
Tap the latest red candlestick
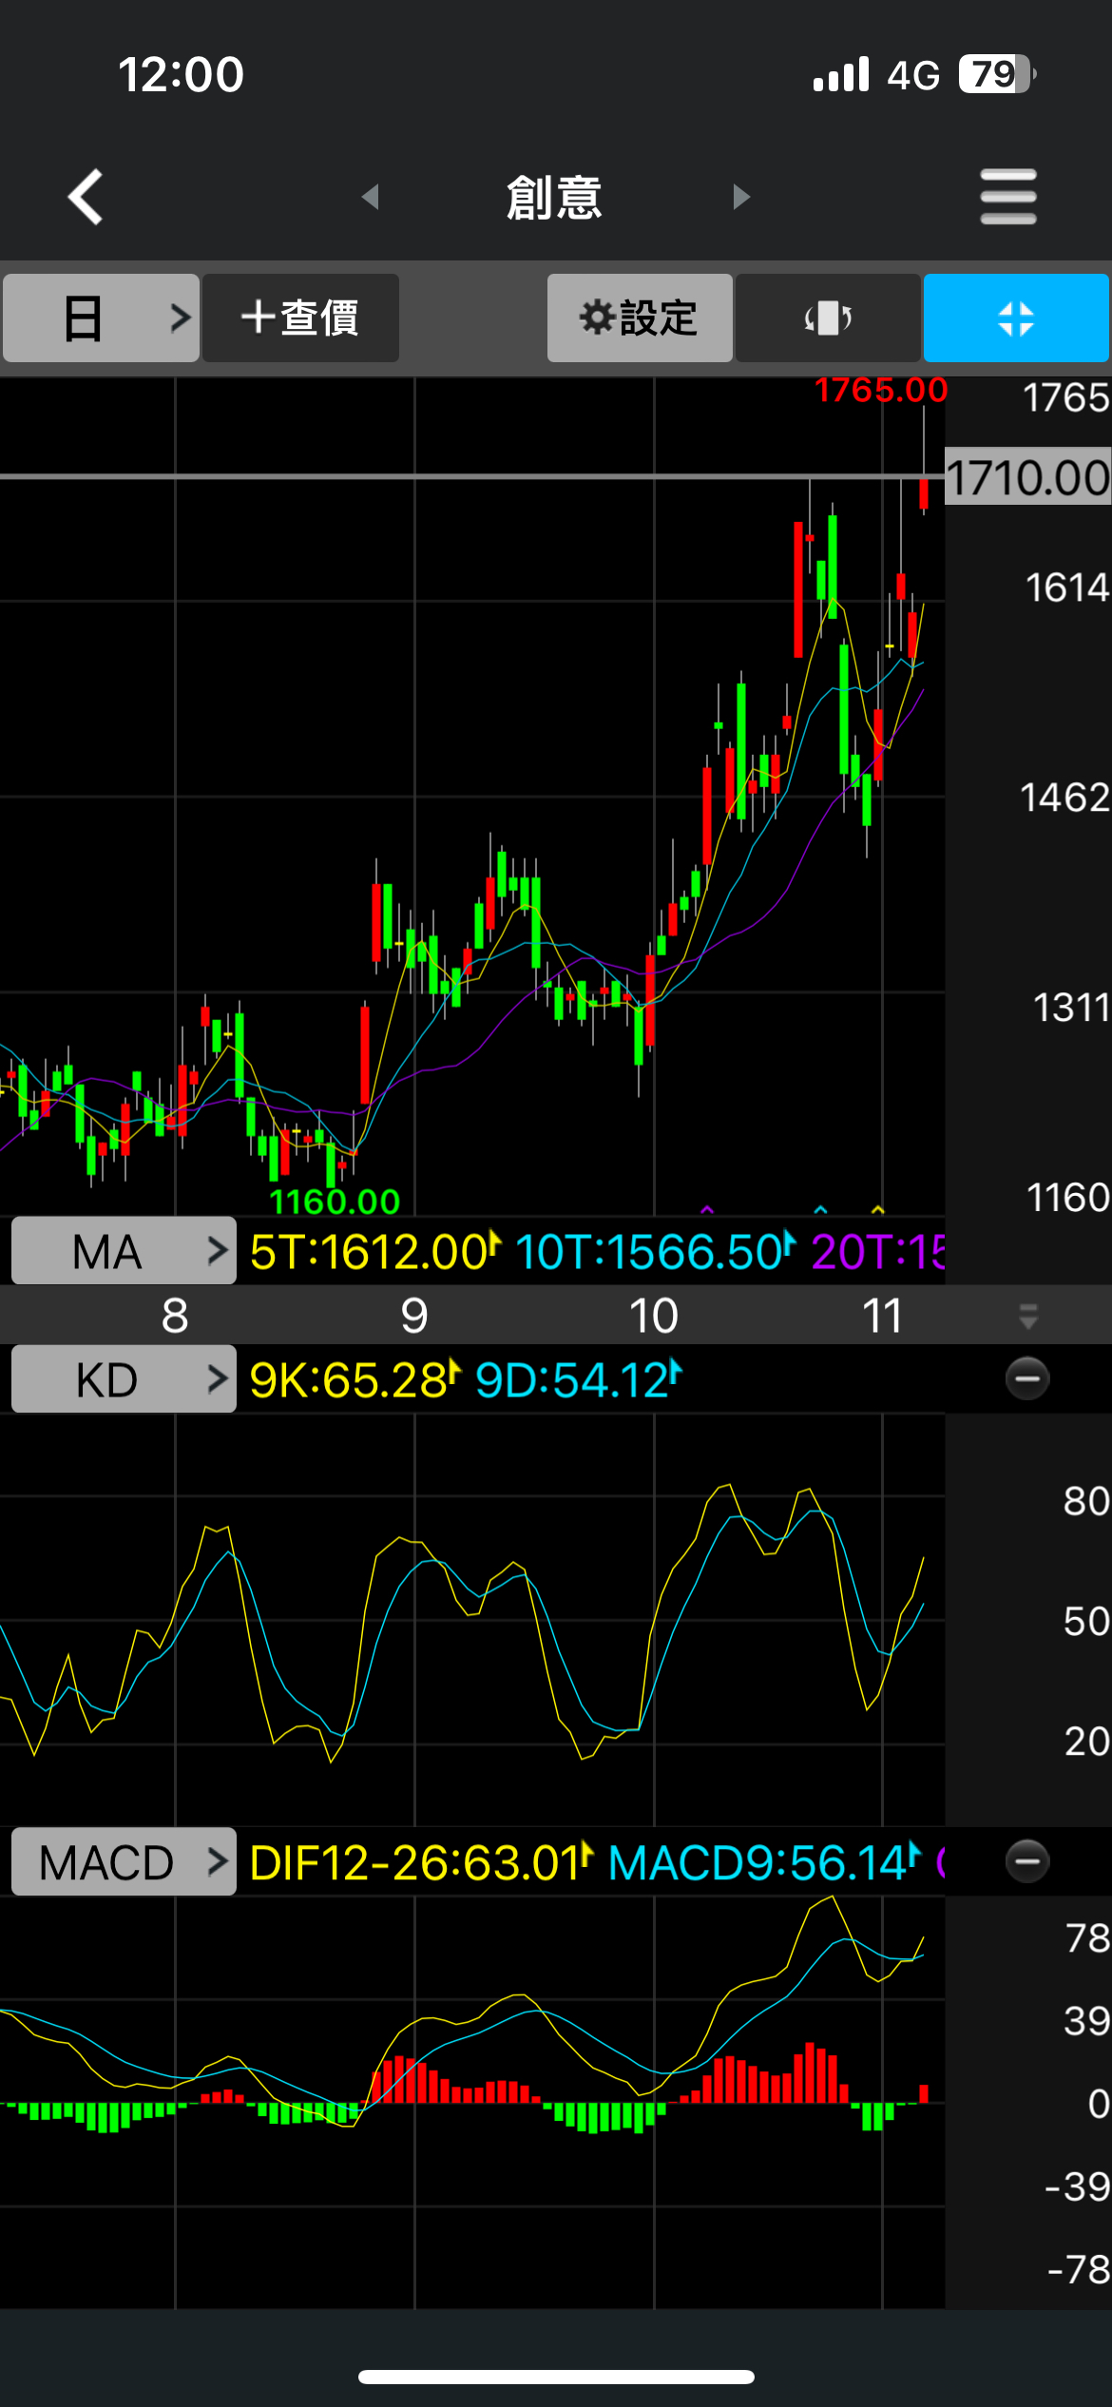click(x=924, y=495)
